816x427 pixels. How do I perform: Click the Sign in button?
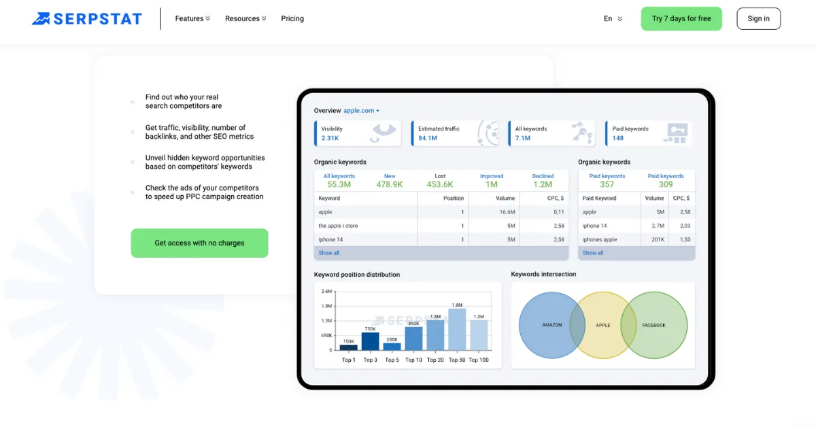click(x=758, y=18)
